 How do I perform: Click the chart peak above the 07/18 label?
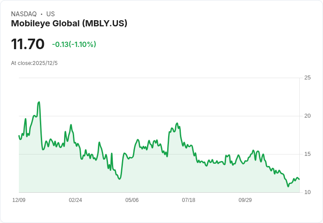tap(177, 123)
